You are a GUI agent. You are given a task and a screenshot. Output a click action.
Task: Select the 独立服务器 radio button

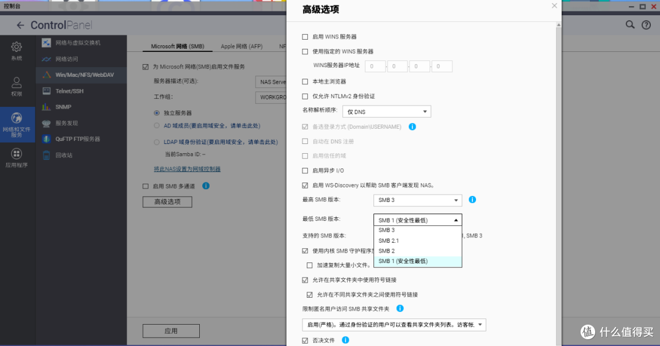tap(156, 113)
